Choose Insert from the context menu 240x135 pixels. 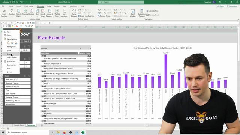tap(11, 51)
